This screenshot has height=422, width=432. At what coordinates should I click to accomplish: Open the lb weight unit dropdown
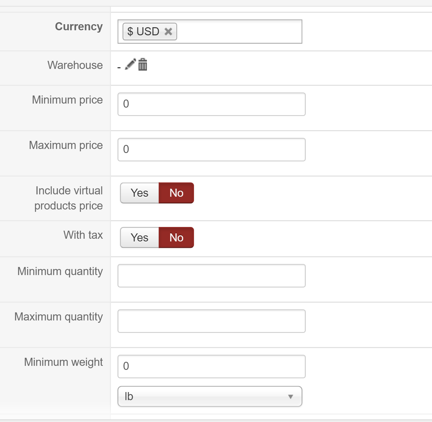[x=210, y=396]
